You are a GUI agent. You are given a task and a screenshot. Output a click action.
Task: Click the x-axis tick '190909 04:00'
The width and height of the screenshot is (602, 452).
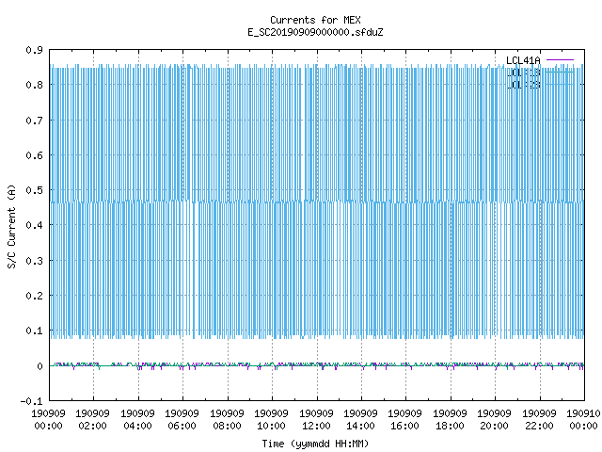point(137,420)
